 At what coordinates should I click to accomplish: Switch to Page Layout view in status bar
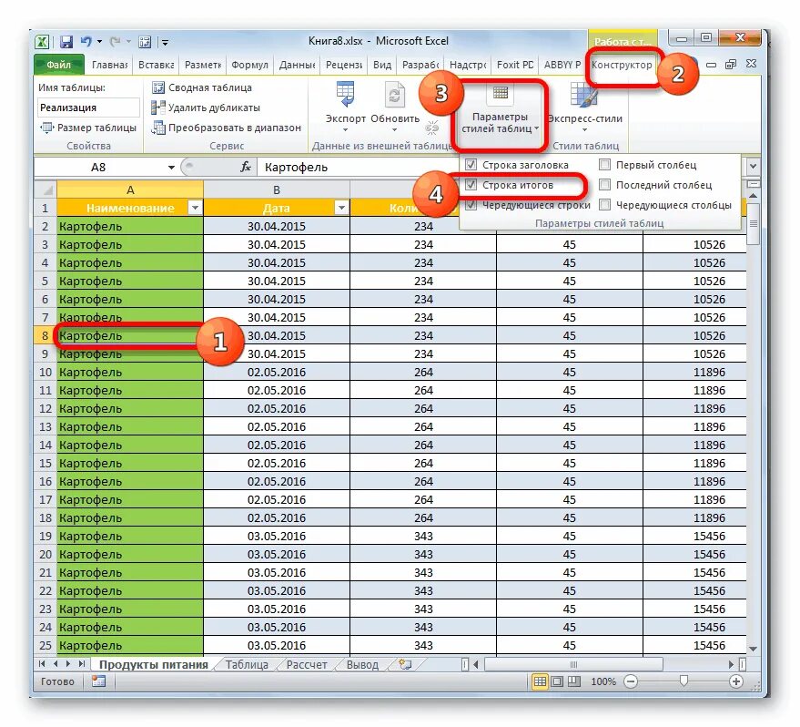tap(557, 681)
